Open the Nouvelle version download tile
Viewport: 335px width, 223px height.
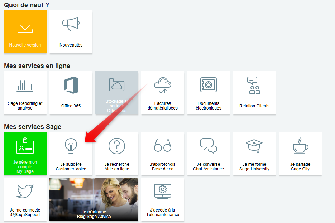[x=25, y=32]
